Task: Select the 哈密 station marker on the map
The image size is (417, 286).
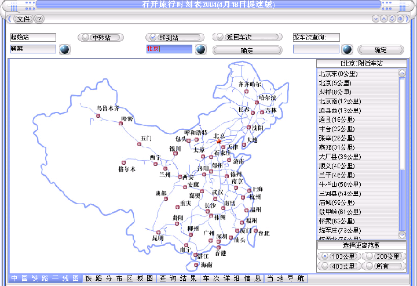Action: [x=120, y=124]
